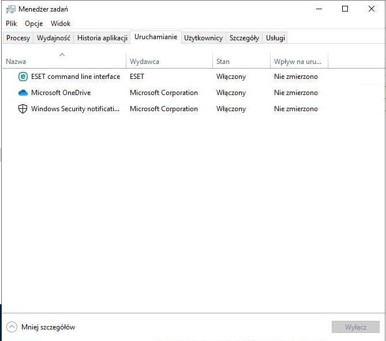This screenshot has height=341, width=386.
Task: Click the Mniej szczegółów link text
Action: coord(48,327)
